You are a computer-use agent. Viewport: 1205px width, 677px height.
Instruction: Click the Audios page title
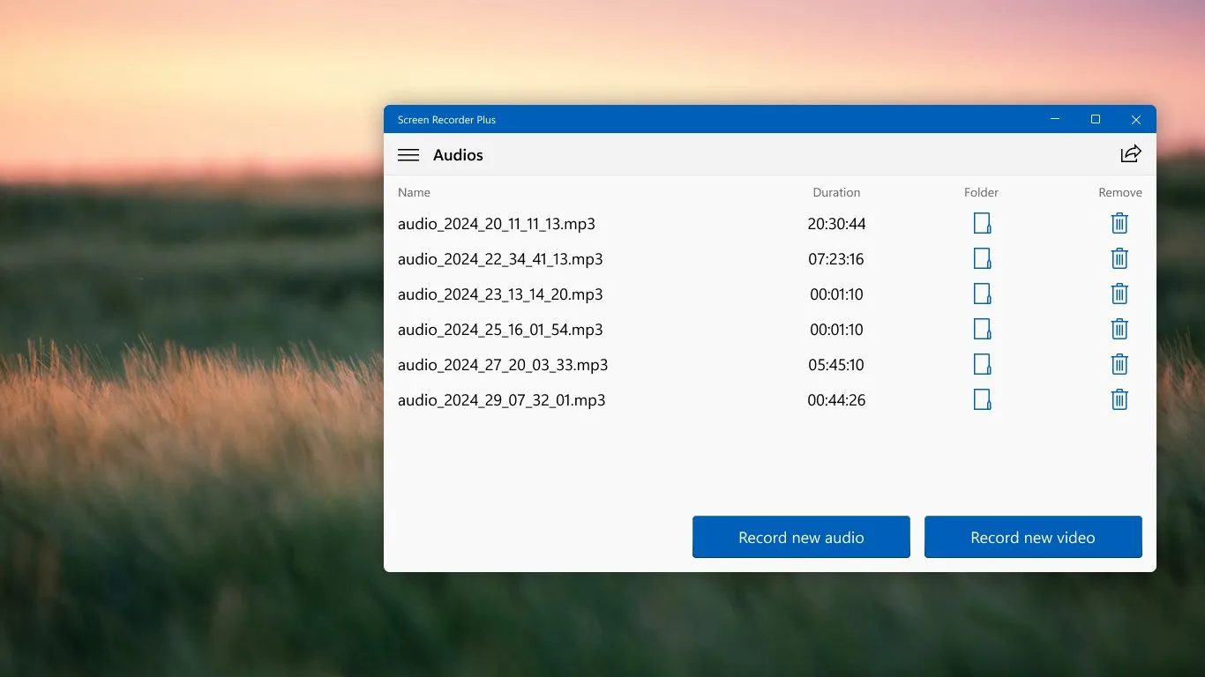click(x=458, y=155)
